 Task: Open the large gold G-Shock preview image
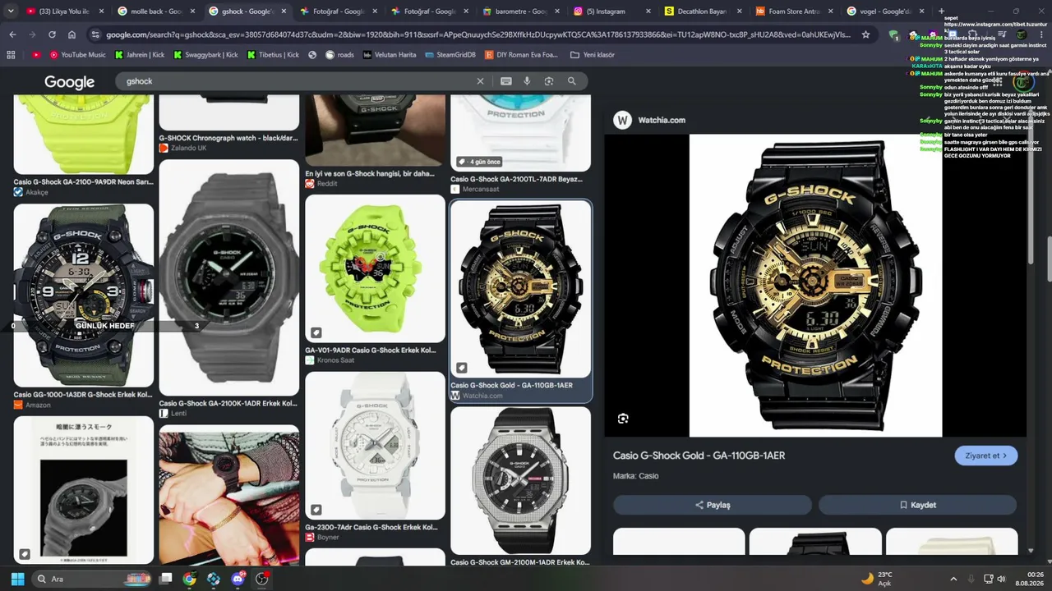(815, 286)
